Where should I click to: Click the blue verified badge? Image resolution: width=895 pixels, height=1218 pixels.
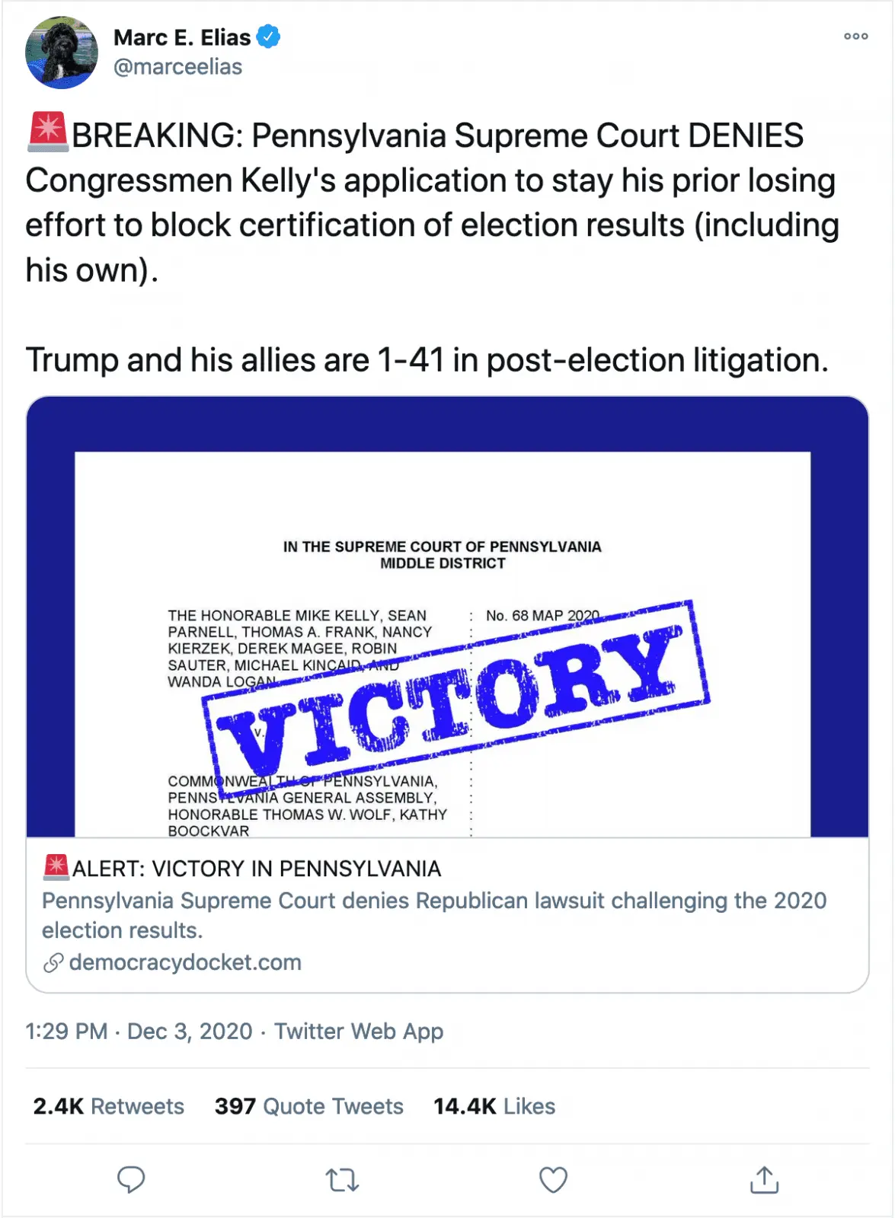click(268, 37)
